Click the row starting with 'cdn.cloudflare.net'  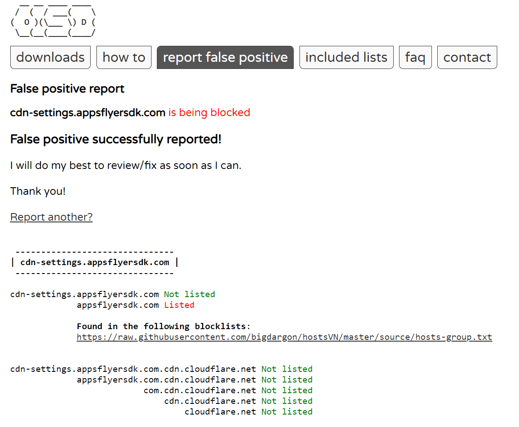tap(238, 401)
